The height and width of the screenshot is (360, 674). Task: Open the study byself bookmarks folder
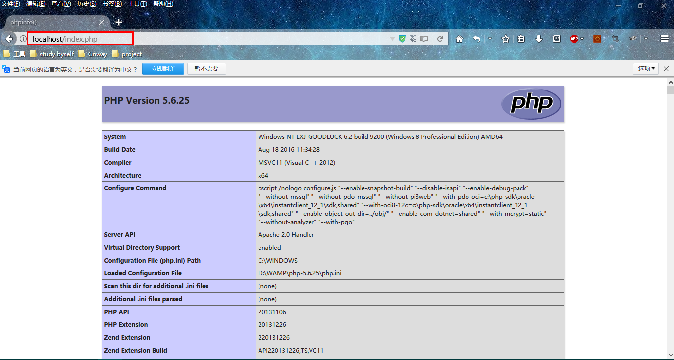pos(56,54)
